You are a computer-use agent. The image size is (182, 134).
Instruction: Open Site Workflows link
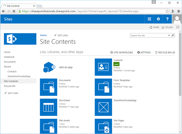122,52
